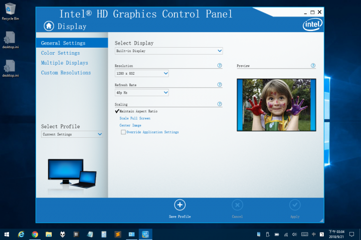
Task: Select the upper desktop.ini file icon
Action: [10, 40]
